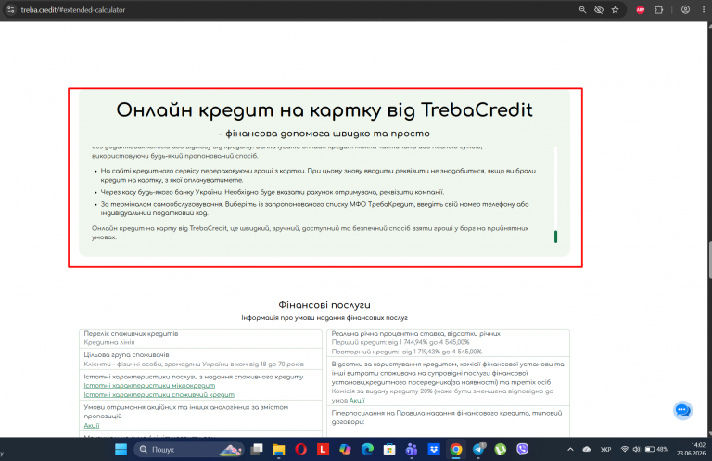Click bullet Через касу будь-якого банку України
The height and width of the screenshot is (461, 712).
[273, 192]
